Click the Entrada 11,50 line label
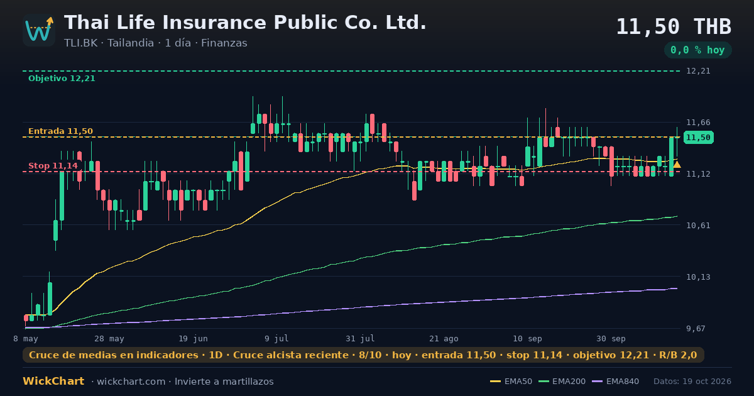Image resolution: width=754 pixels, height=396 pixels. (x=60, y=131)
